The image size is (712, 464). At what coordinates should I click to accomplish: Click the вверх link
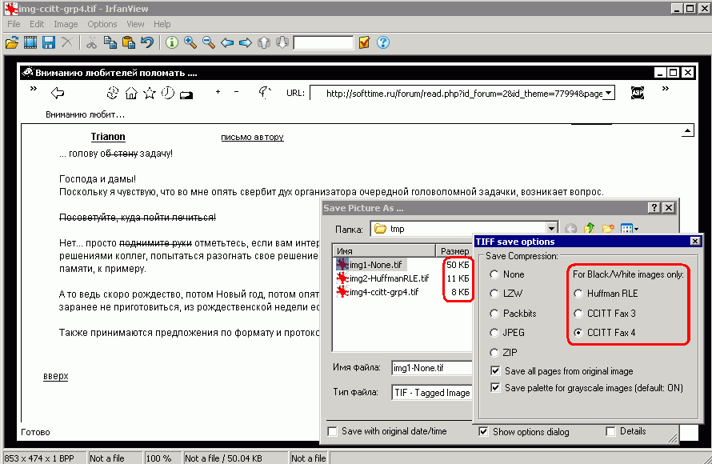click(x=56, y=376)
